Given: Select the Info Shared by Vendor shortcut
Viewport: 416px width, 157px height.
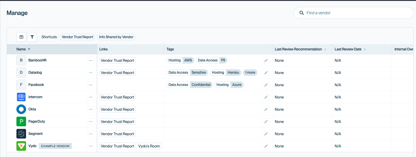Looking at the screenshot, I should [x=116, y=37].
